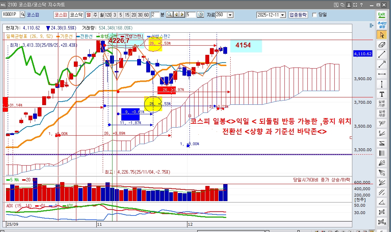Switch to the 코스닥 tab
Viewport: 391px width, 232px height.
76,15
